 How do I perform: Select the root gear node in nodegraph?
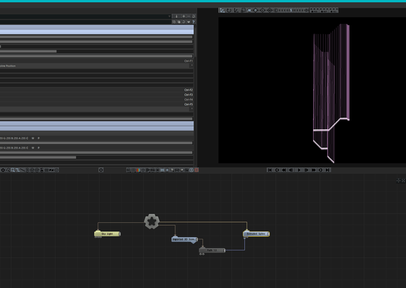[152, 222]
